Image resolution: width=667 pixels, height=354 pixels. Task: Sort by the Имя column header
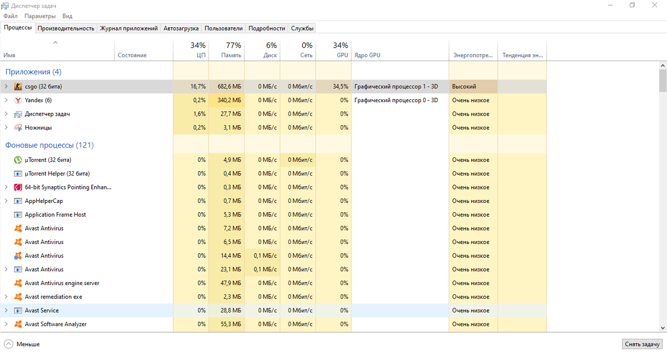tap(58, 50)
